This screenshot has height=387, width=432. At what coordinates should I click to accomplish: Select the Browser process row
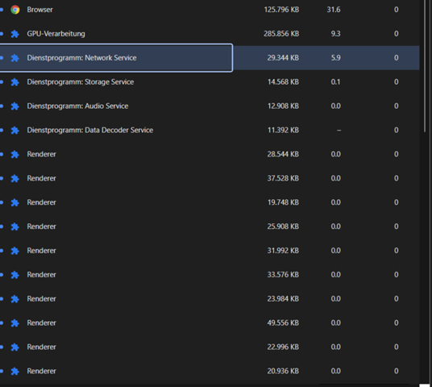[210, 10]
